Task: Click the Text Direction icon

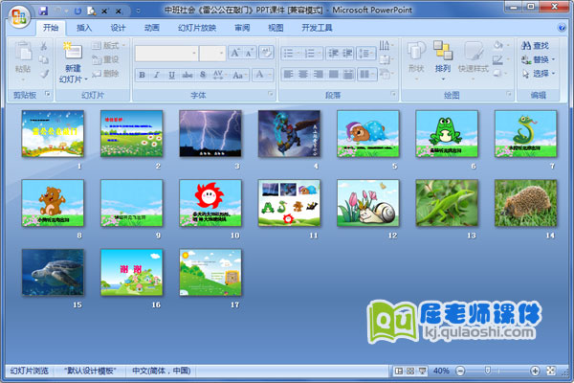Action: point(386,45)
